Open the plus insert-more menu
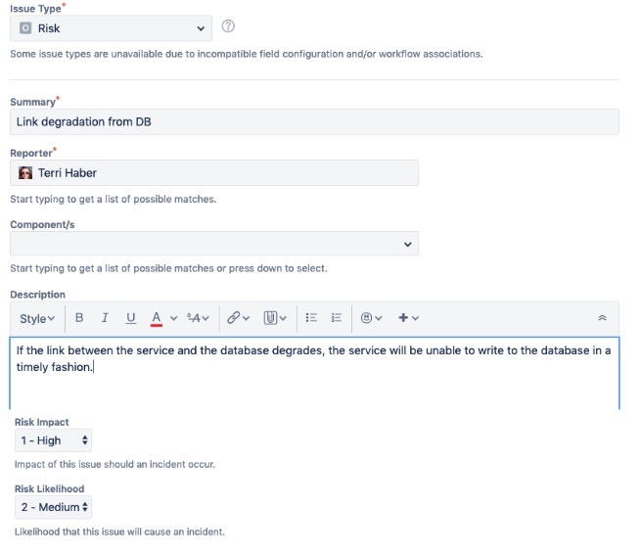Image resolution: width=641 pixels, height=556 pixels. [408, 318]
